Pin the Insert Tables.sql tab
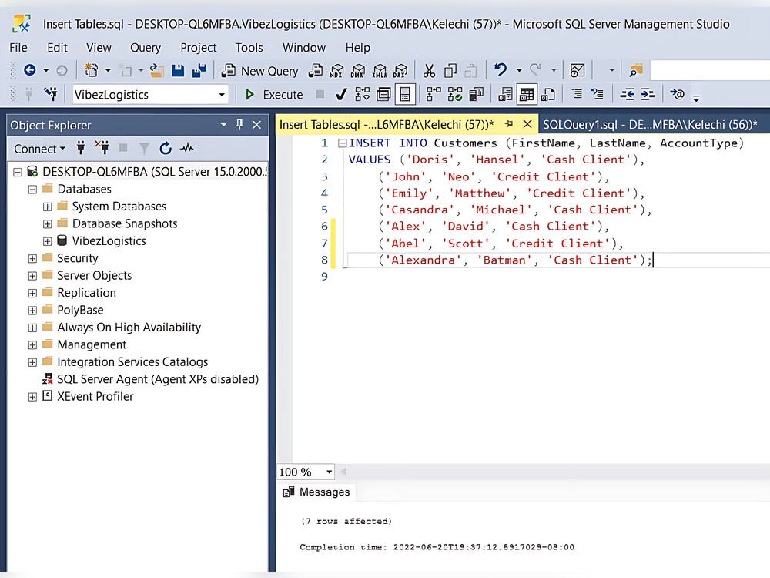Screen dimensions: 770x578 click(x=509, y=124)
